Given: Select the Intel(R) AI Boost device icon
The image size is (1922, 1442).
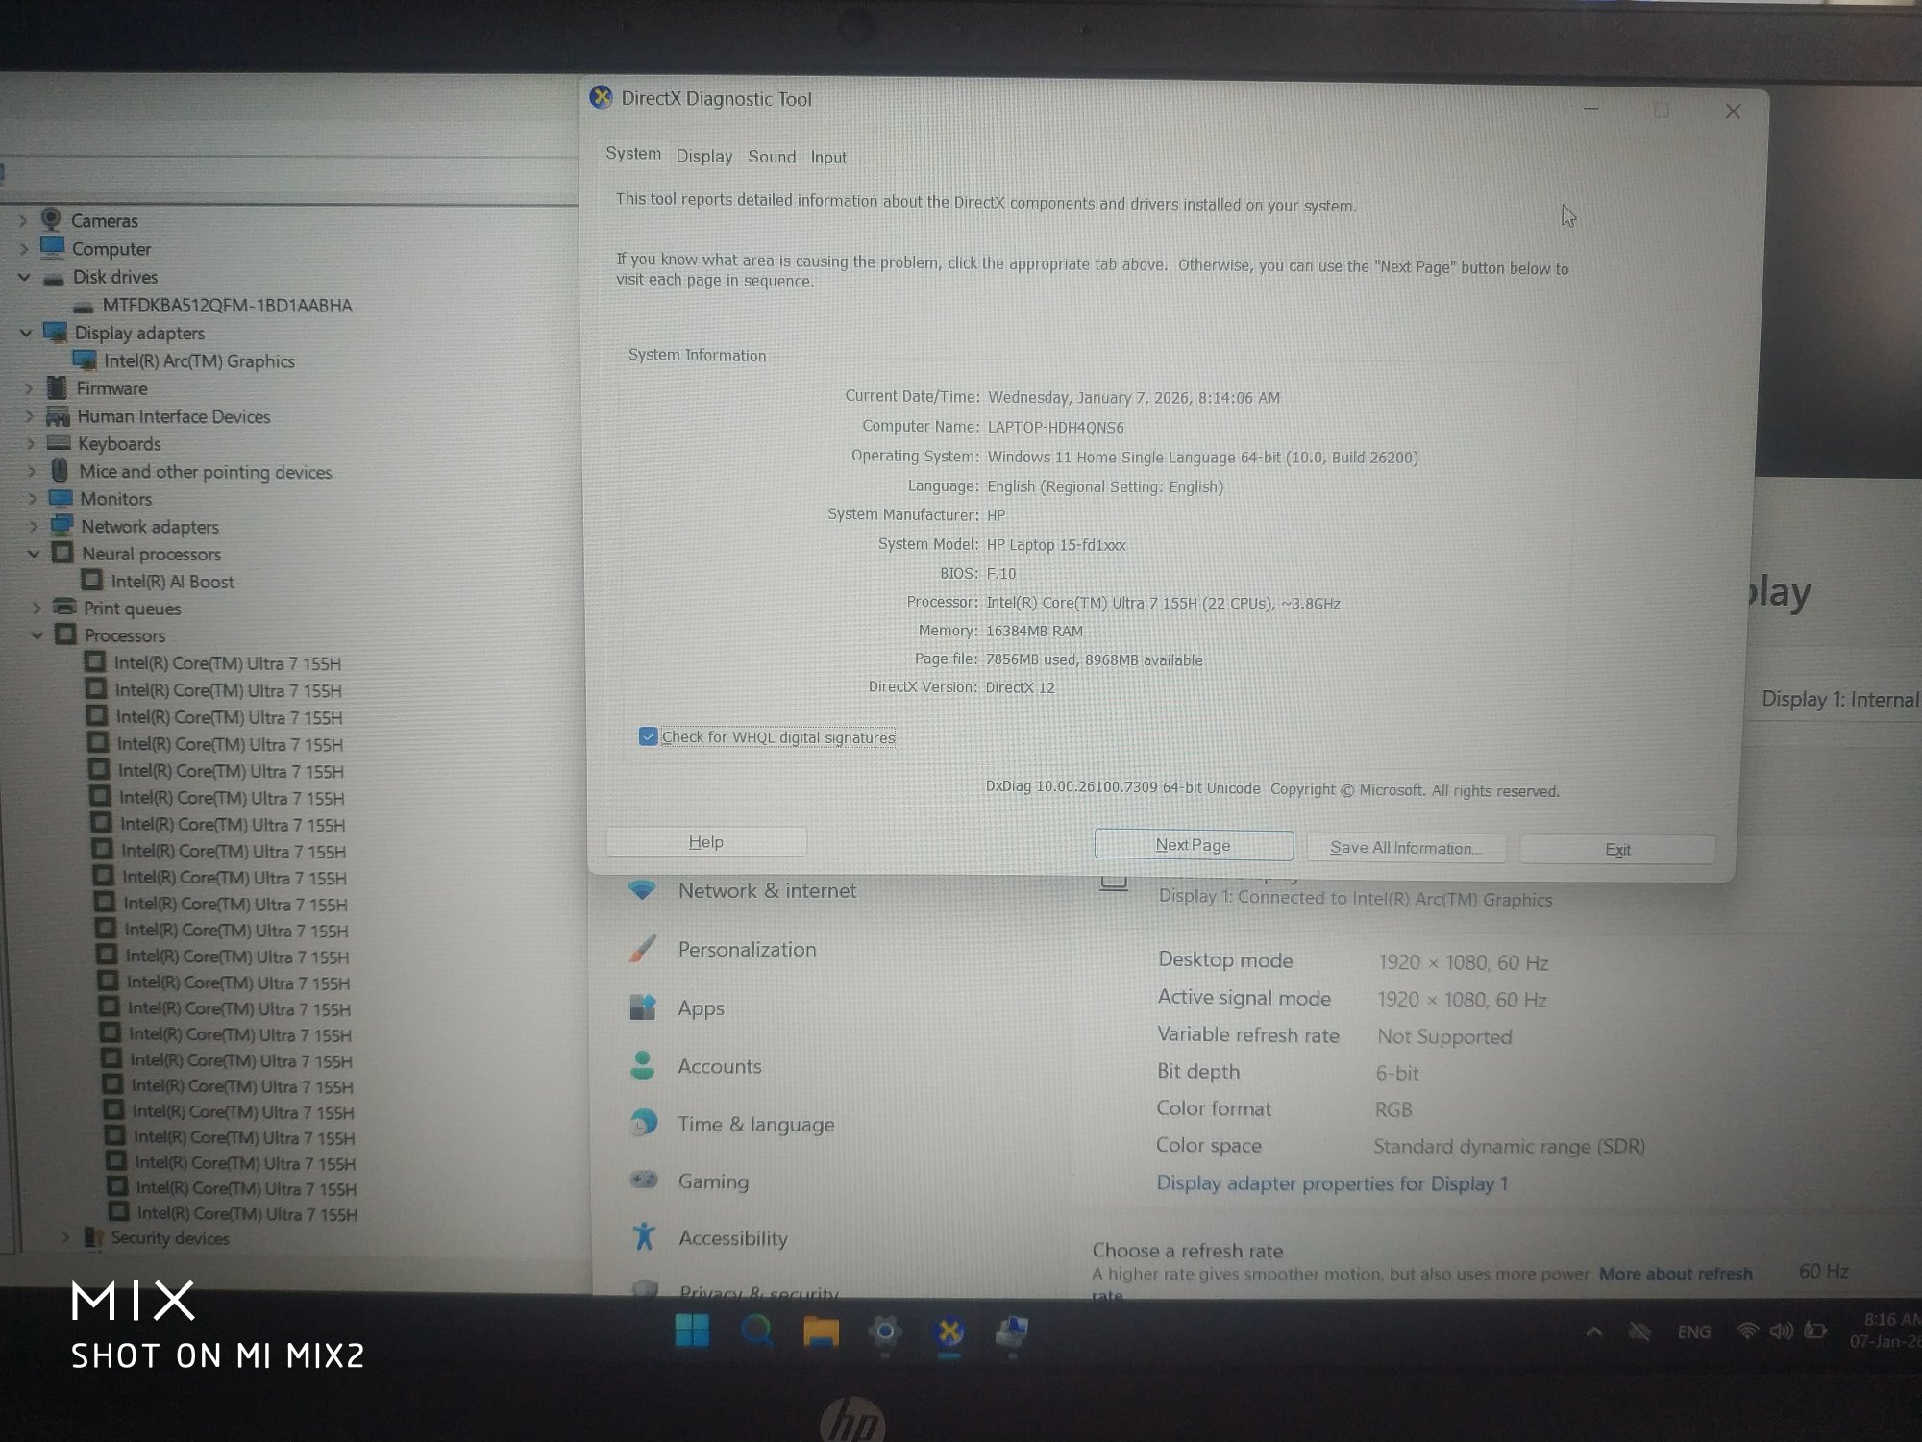Looking at the screenshot, I should [91, 581].
